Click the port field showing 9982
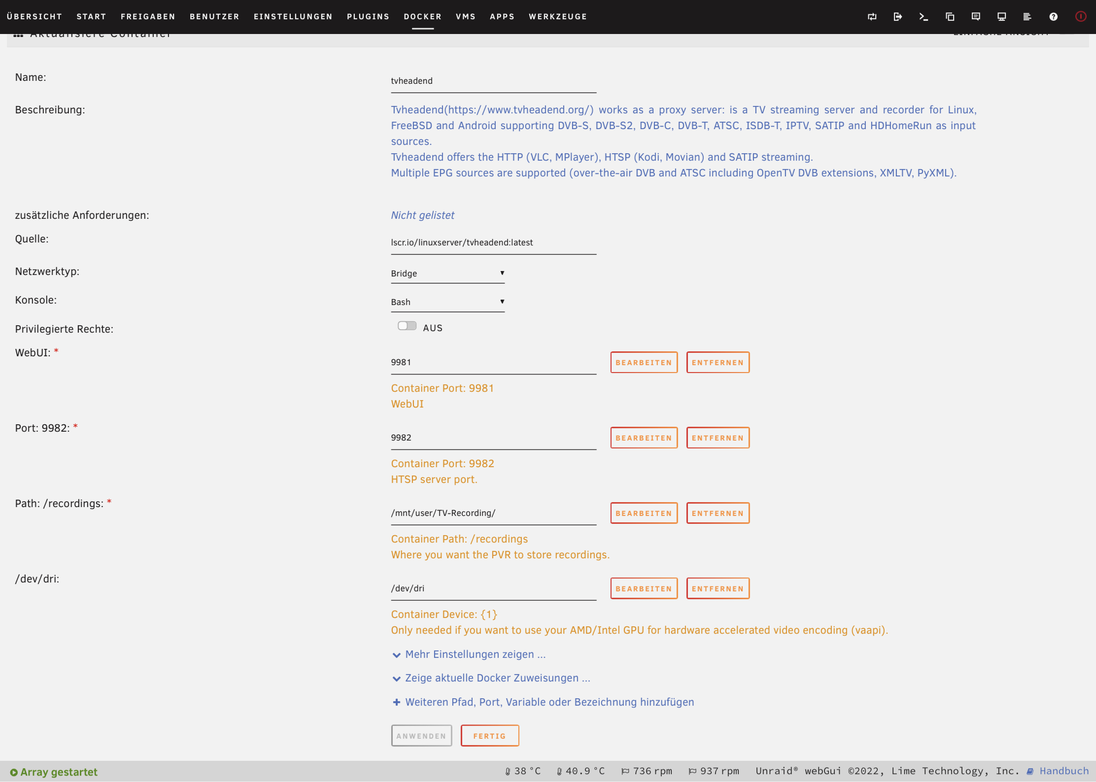The height and width of the screenshot is (782, 1096). point(493,438)
